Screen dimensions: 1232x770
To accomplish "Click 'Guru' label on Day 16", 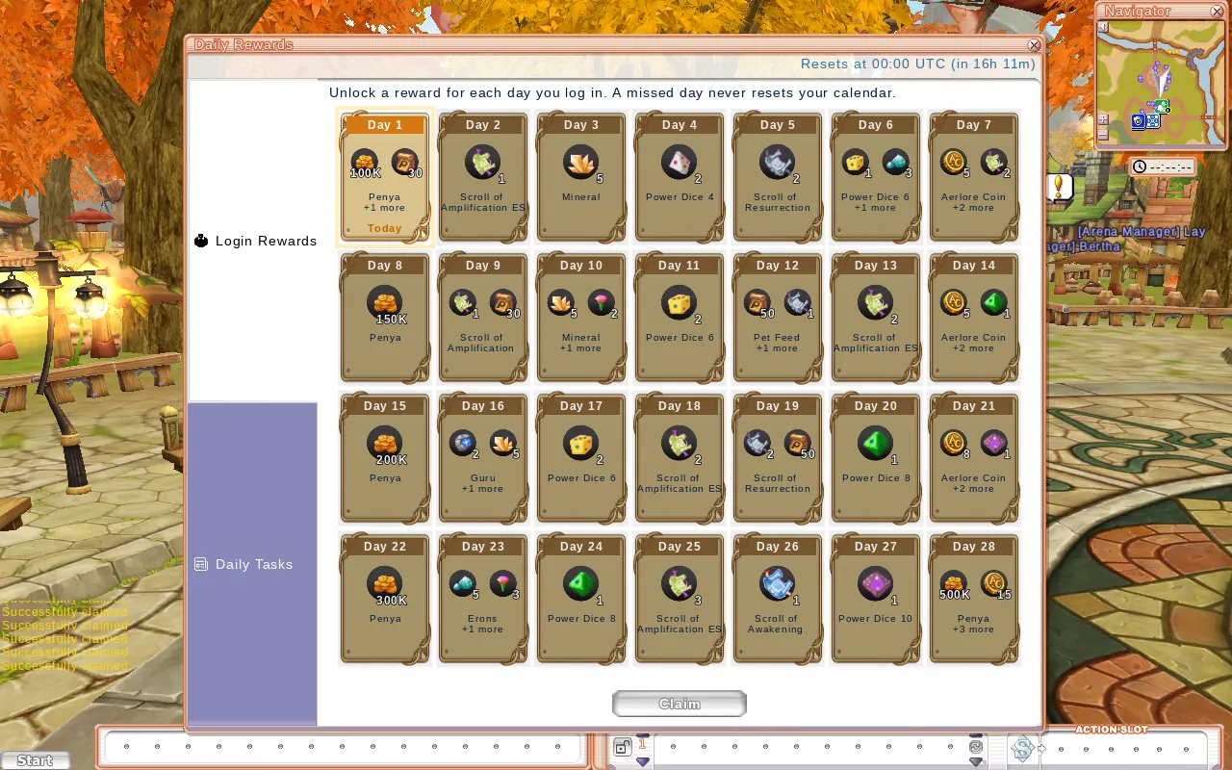I will 482,478.
